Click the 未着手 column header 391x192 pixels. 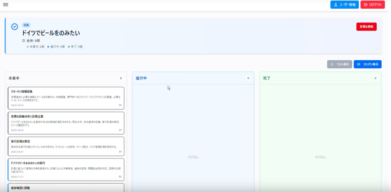(x=14, y=78)
